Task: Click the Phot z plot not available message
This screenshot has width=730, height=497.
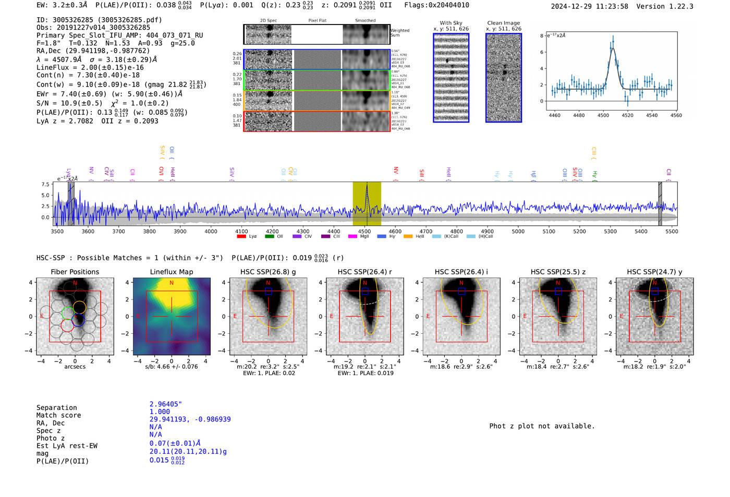Action: coord(542,426)
